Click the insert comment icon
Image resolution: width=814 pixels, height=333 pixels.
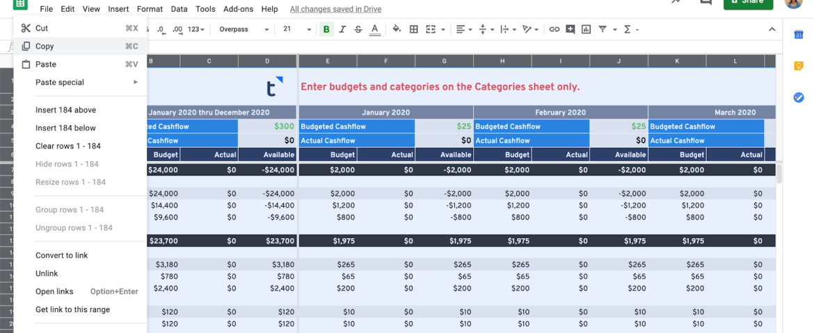pyautogui.click(x=570, y=30)
